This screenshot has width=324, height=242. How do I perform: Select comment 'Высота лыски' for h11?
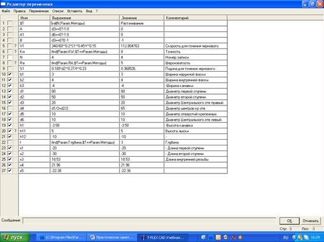click(x=195, y=131)
